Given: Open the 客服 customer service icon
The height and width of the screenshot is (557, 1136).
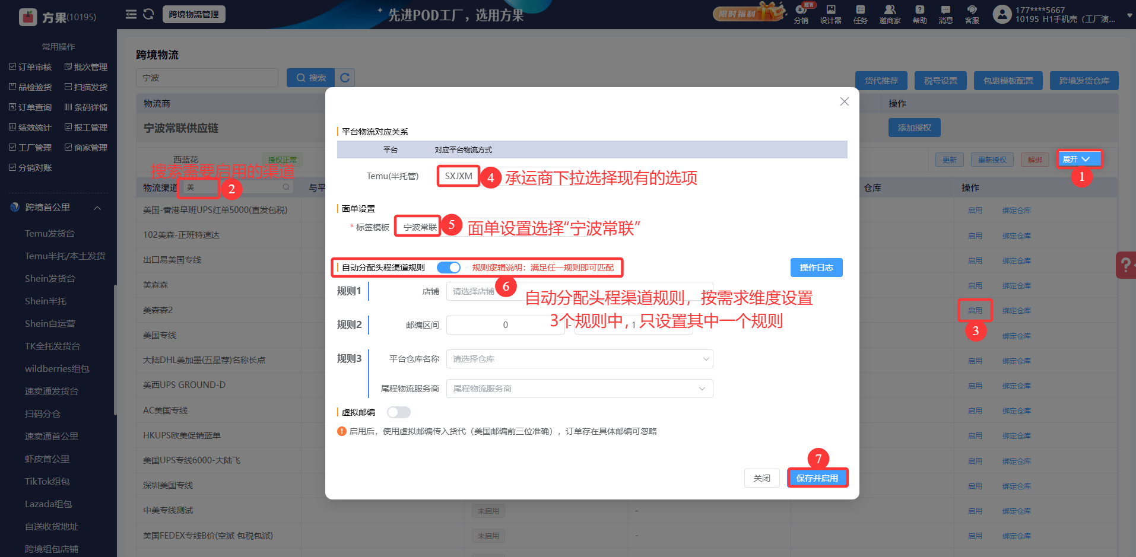Looking at the screenshot, I should (972, 14).
